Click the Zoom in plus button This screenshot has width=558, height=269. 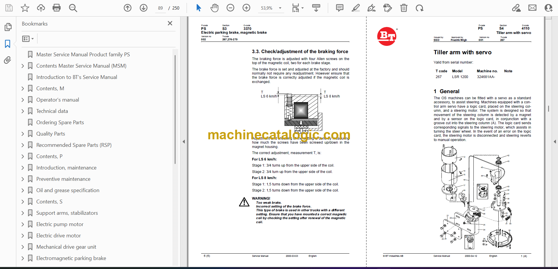click(x=246, y=8)
